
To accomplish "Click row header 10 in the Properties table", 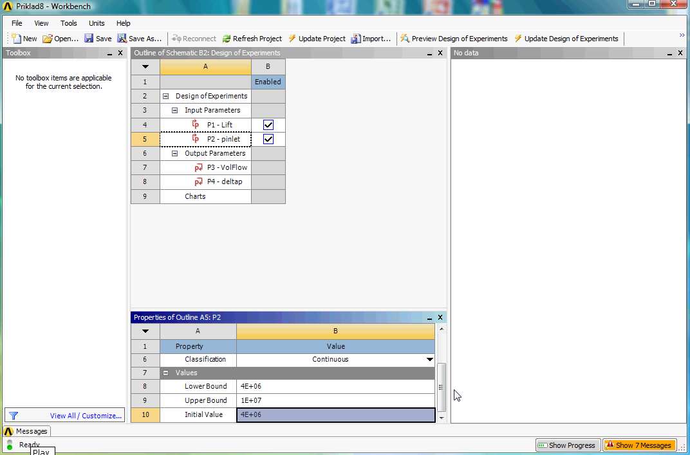I will coord(145,415).
